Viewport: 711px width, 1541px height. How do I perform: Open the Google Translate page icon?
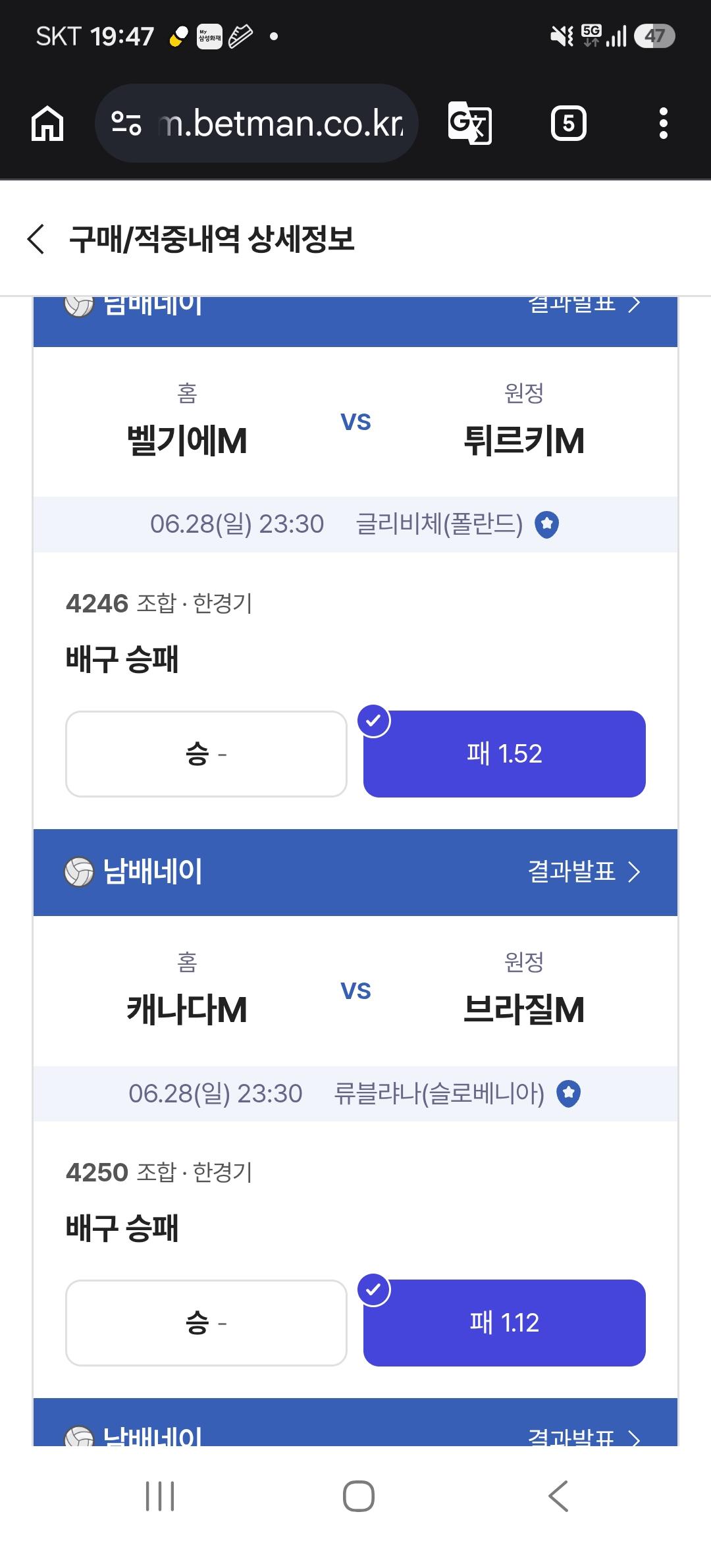pyautogui.click(x=469, y=123)
